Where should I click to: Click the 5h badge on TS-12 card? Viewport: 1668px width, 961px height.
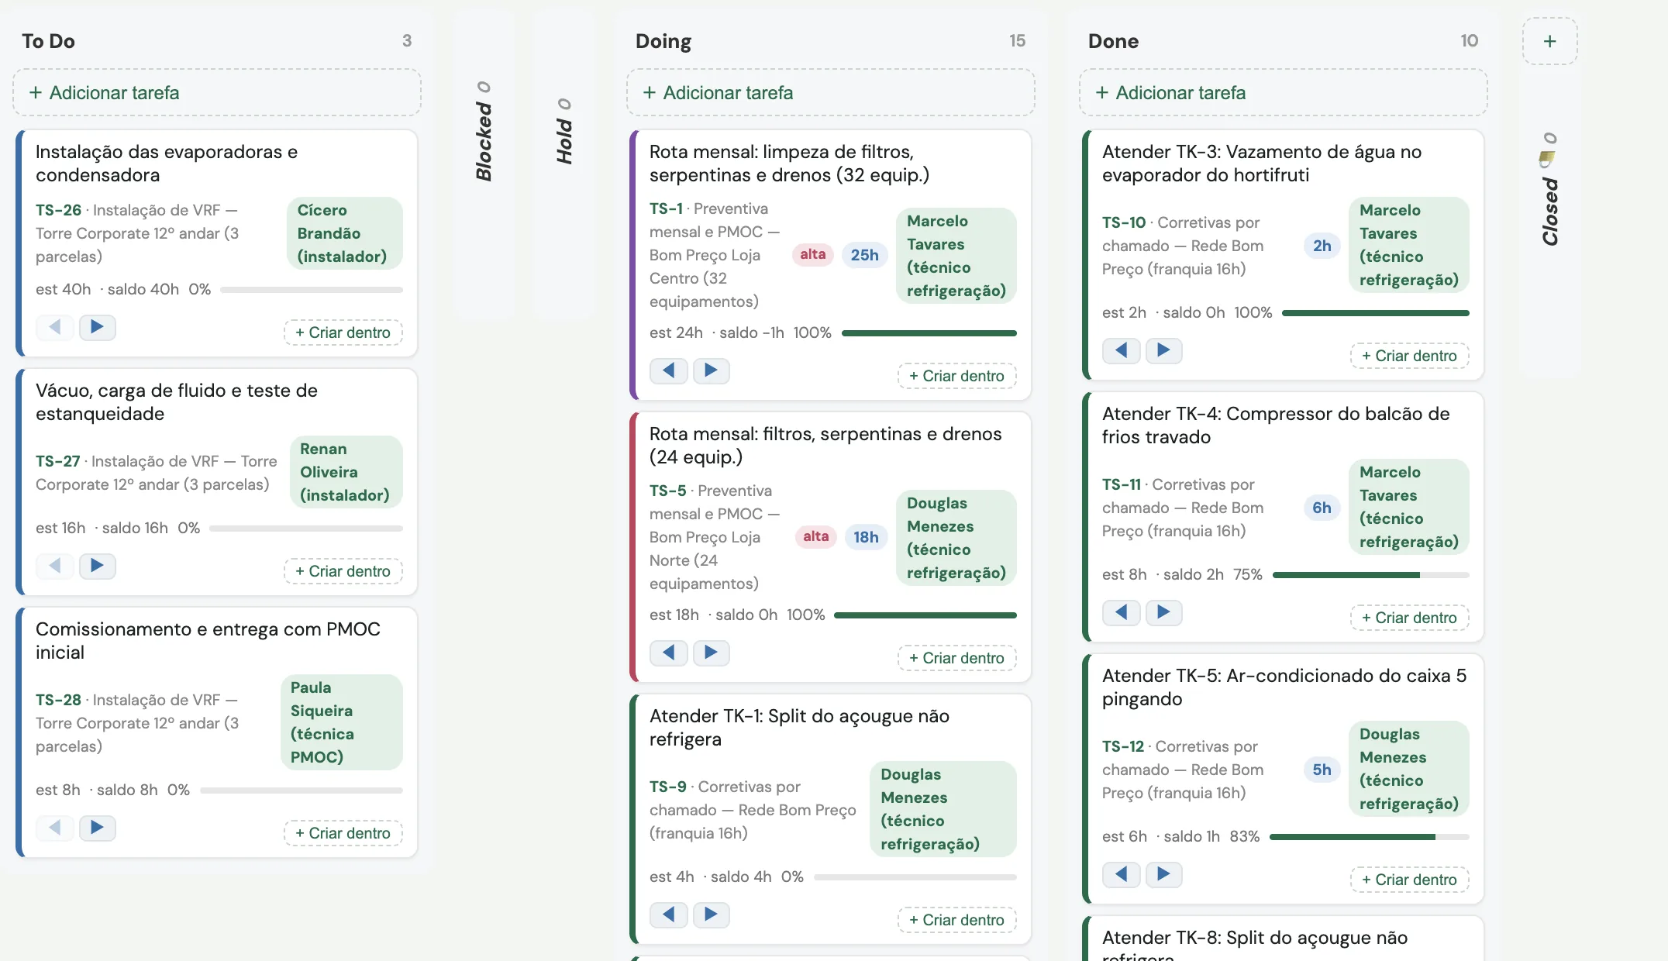click(x=1322, y=770)
